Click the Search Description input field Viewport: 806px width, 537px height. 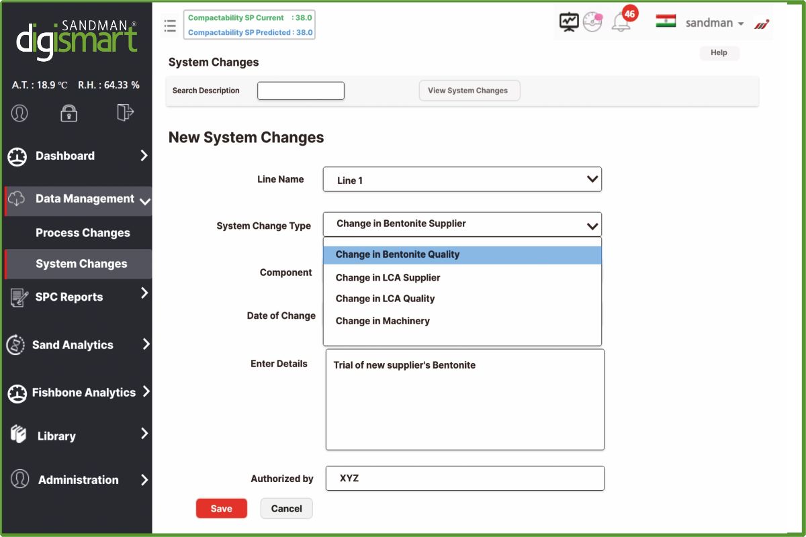coord(300,91)
